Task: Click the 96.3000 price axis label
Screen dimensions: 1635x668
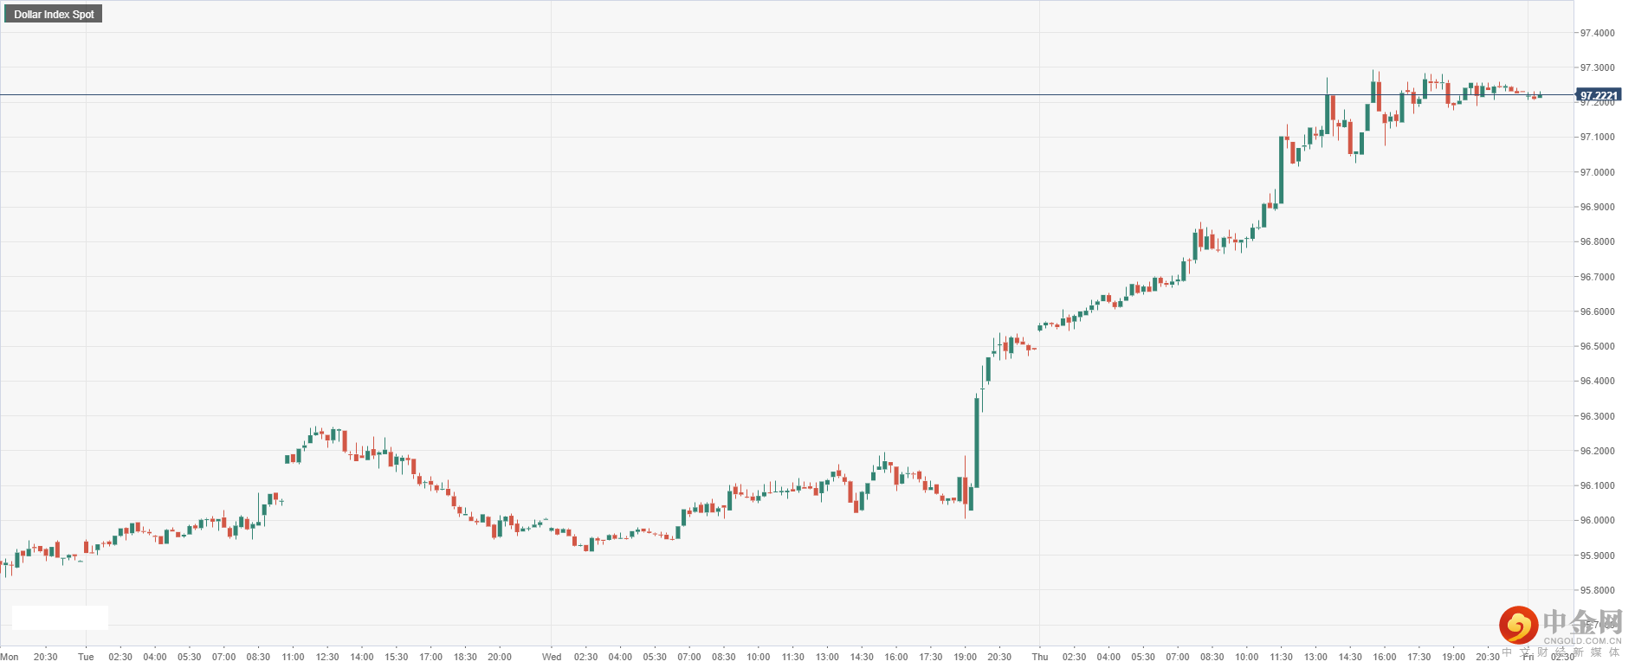Action: (x=1597, y=416)
